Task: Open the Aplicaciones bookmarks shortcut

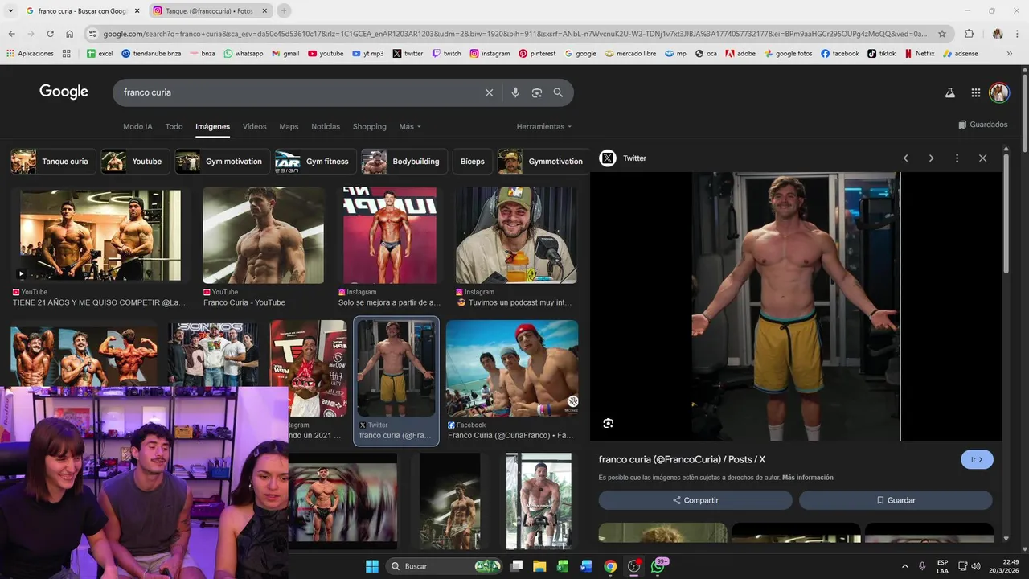Action: (x=30, y=54)
